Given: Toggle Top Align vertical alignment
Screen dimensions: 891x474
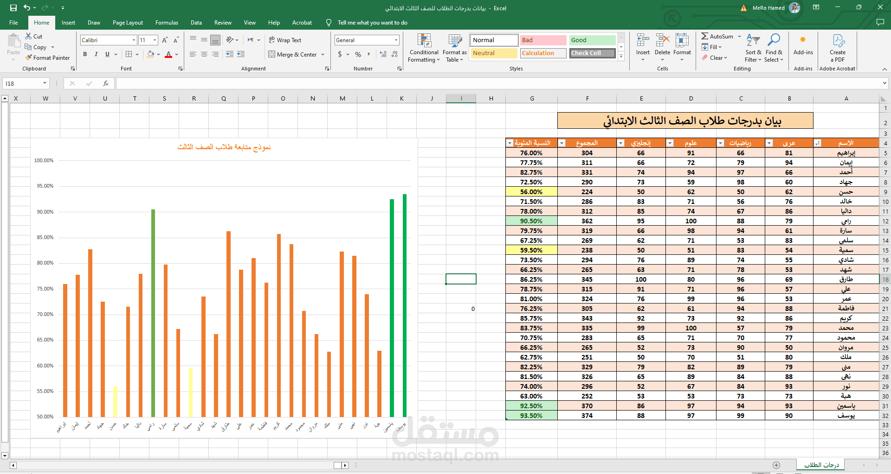Looking at the screenshot, I should click(x=193, y=40).
